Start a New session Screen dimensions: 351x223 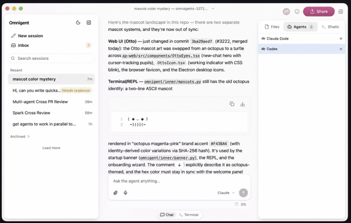27,36
